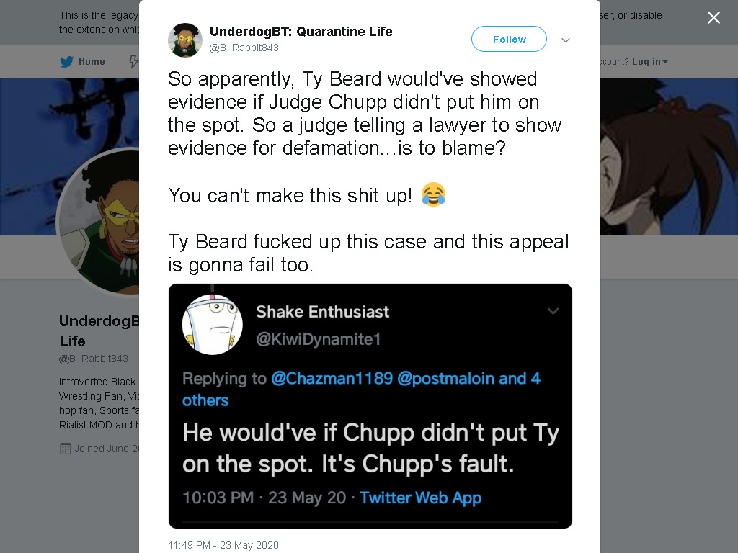Close the tweet overlay with the X
738x553 pixels.
tap(713, 17)
